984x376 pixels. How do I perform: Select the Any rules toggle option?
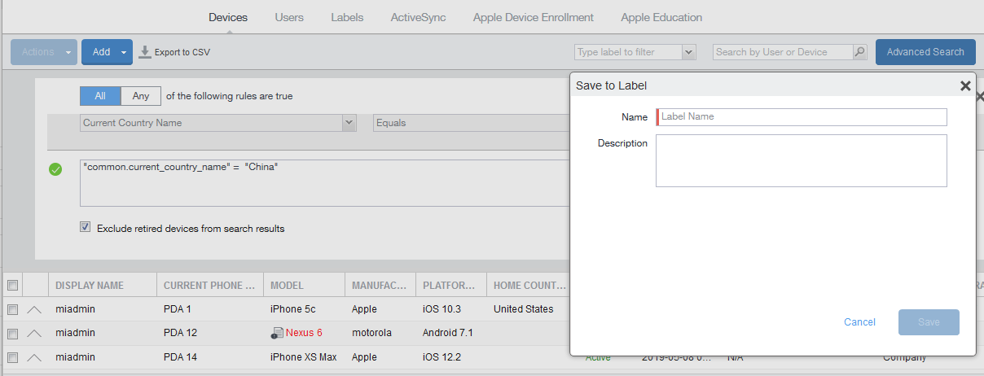click(x=141, y=96)
